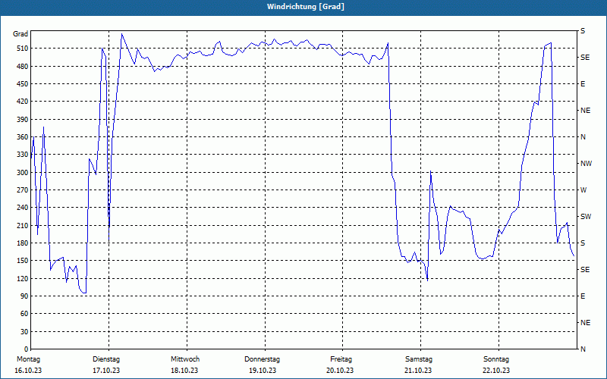Click the y-axis value 240
The width and height of the screenshot is (607, 379).
22,208
